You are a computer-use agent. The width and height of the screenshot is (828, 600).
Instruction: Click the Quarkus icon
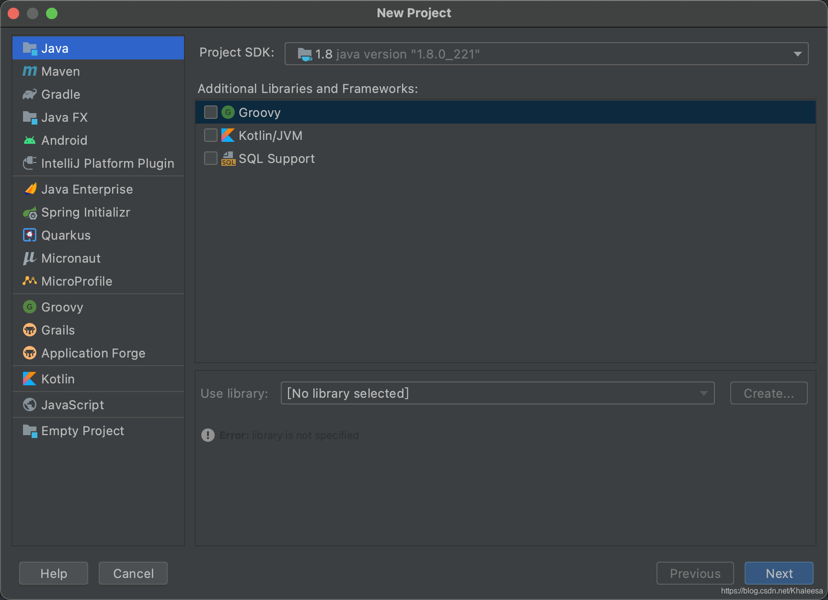30,235
